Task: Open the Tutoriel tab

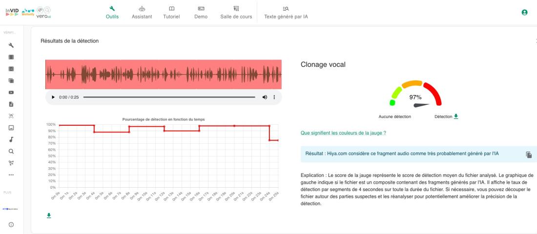Action: coord(171,12)
